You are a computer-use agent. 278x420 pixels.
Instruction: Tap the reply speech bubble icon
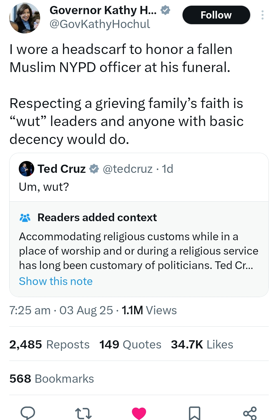tap(28, 413)
